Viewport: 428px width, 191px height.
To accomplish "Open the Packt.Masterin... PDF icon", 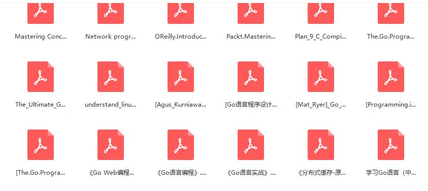I will (251, 13).
